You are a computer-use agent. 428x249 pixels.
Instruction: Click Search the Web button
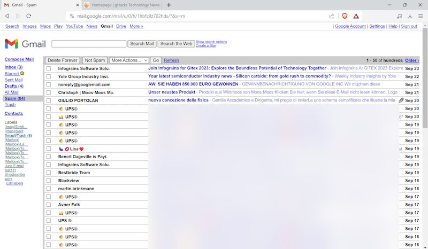[176, 44]
